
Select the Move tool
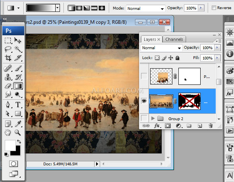click(x=17, y=40)
